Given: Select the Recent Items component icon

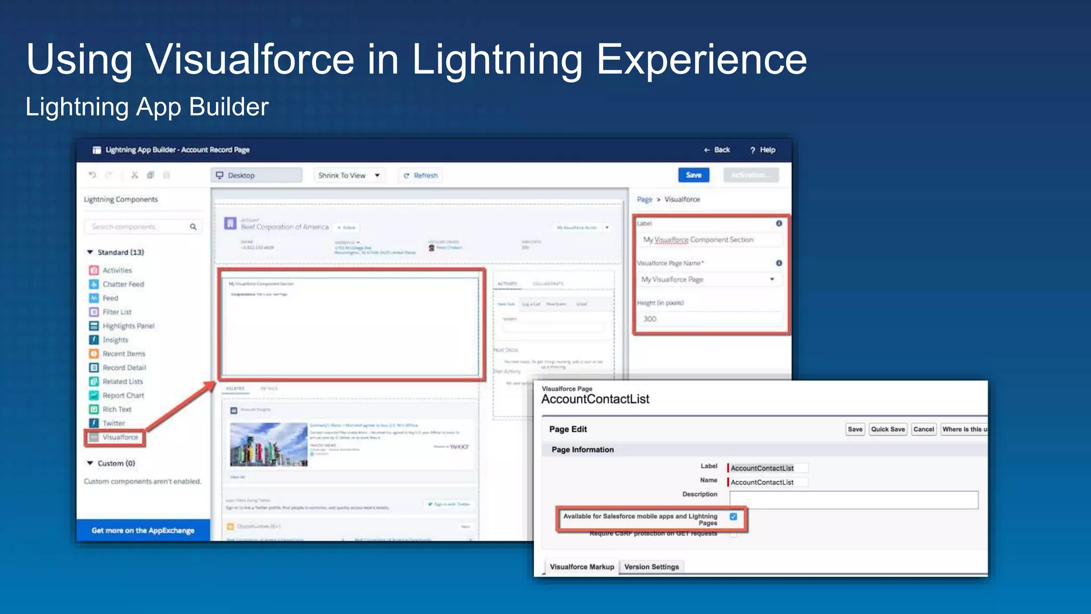Looking at the screenshot, I should coord(94,353).
